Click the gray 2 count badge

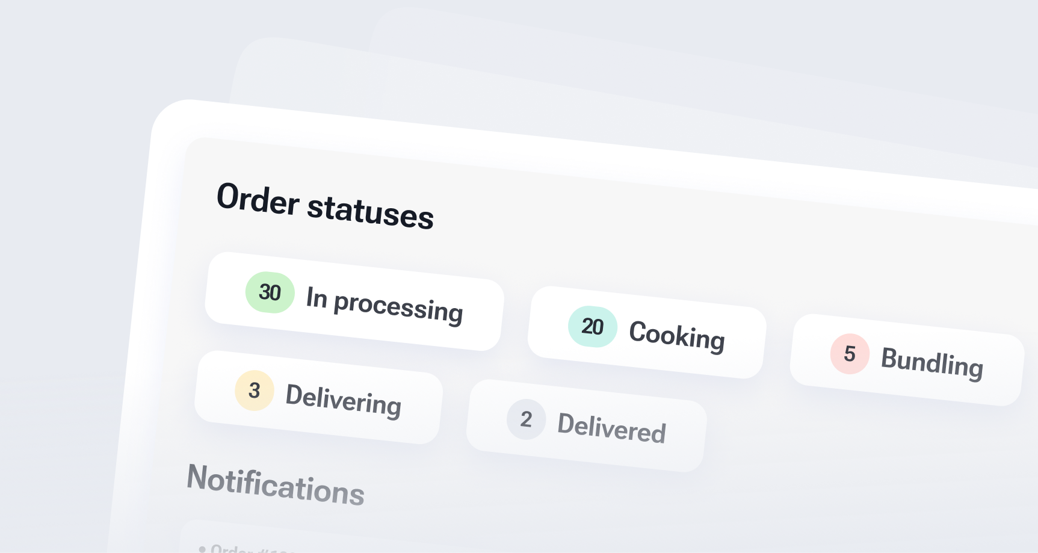point(526,419)
